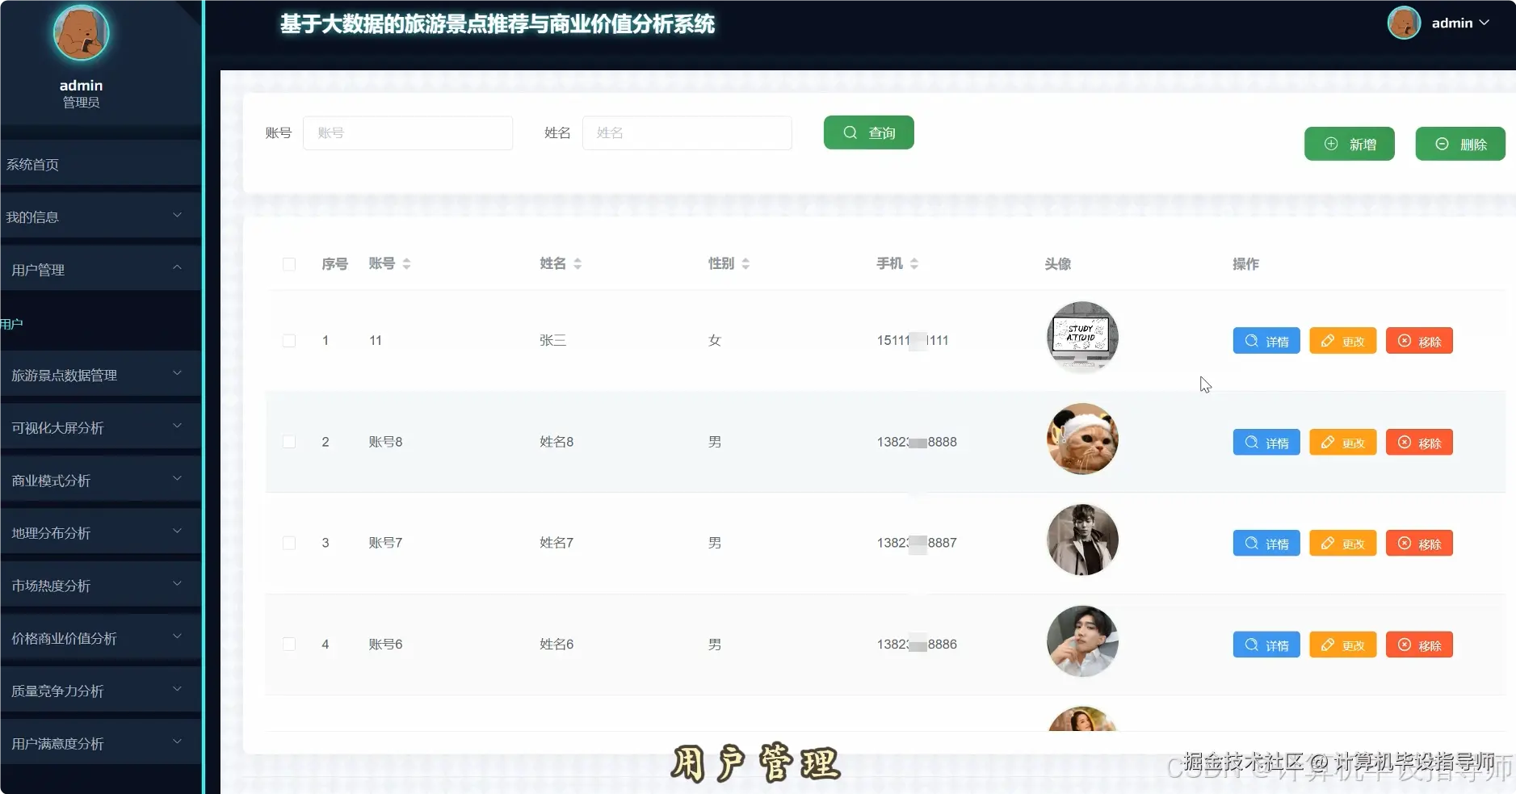
Task: Click the magnifier icon inside 查询 button
Action: pos(851,132)
